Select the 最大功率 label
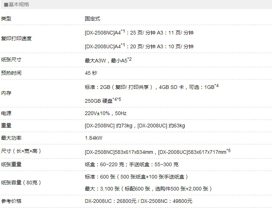Image resolution: width=272 pixels, height=217 pixels. (11, 138)
